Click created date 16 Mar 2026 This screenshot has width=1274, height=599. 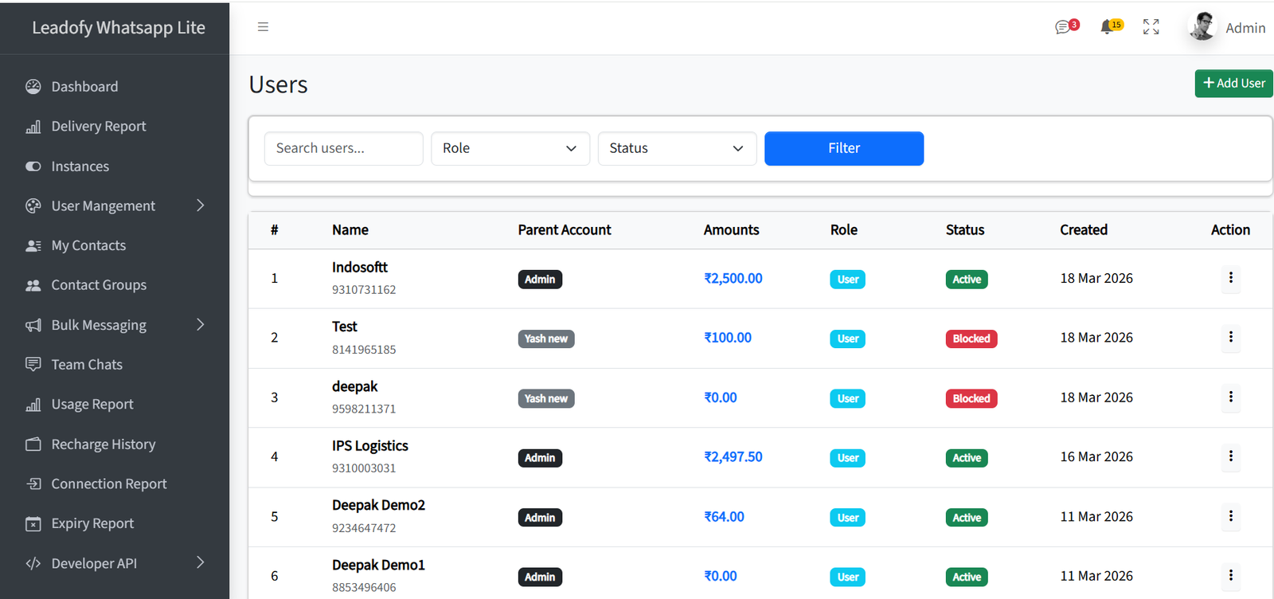1096,456
